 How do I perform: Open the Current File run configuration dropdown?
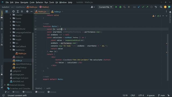click(105, 7)
